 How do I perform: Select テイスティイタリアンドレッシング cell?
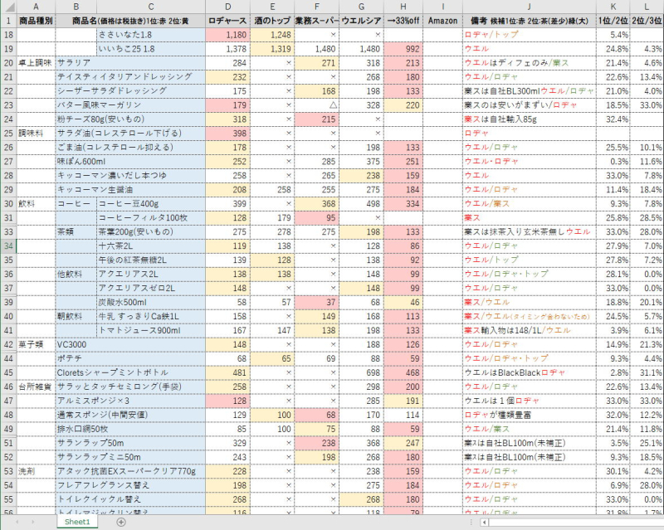click(130, 77)
